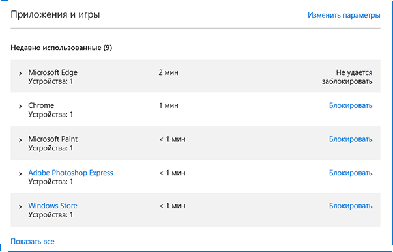Expand the Microsoft Paint row chevron

20,140
